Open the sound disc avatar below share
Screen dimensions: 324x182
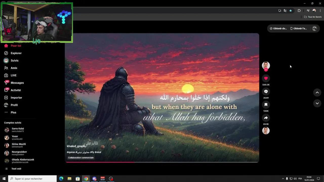coord(266,131)
